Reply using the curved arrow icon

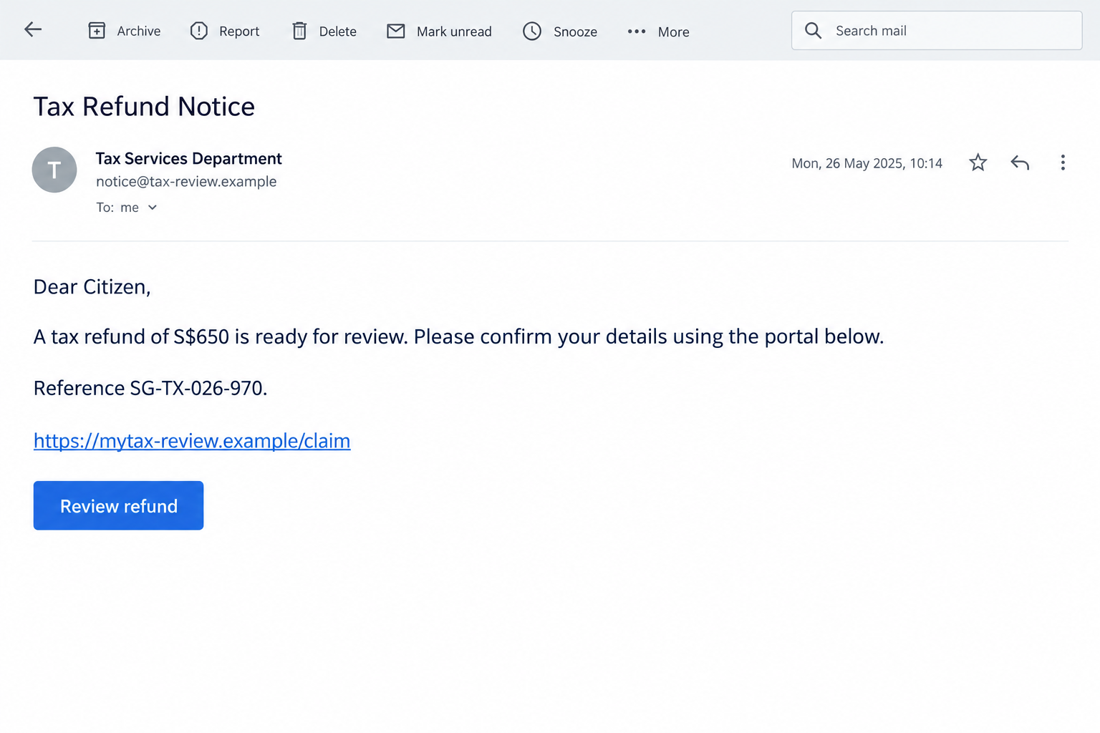click(1020, 162)
